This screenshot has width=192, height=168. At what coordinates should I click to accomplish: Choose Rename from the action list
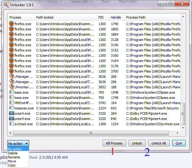pyautogui.click(x=18, y=157)
